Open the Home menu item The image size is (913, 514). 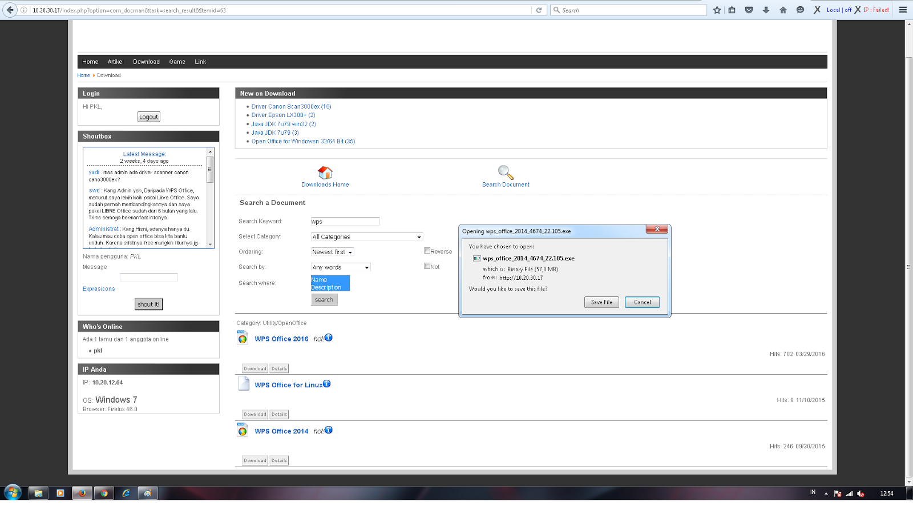coord(90,62)
